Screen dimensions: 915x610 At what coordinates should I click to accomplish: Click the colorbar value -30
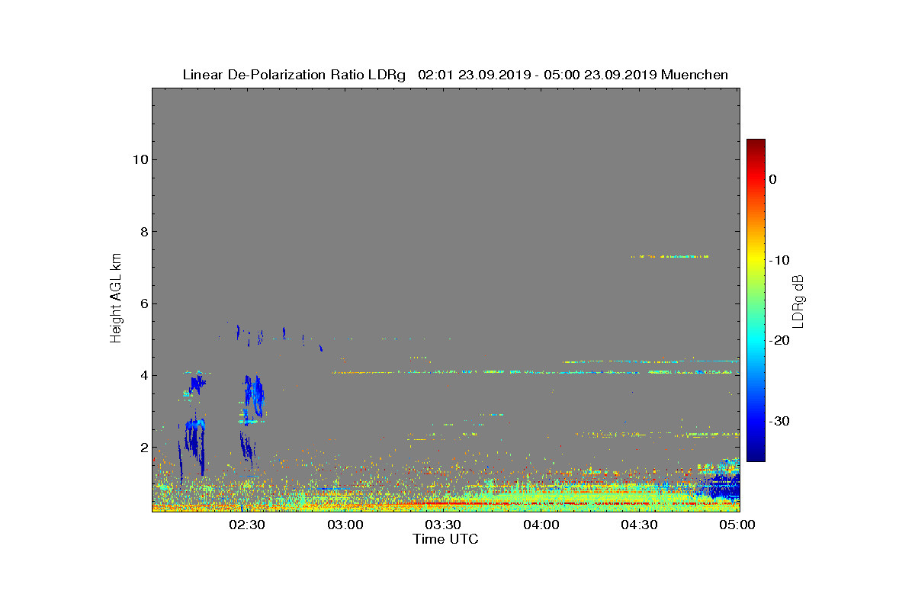779,421
